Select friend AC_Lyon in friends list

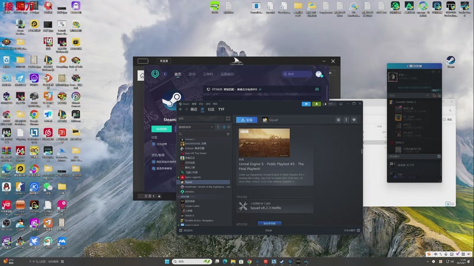click(408, 118)
